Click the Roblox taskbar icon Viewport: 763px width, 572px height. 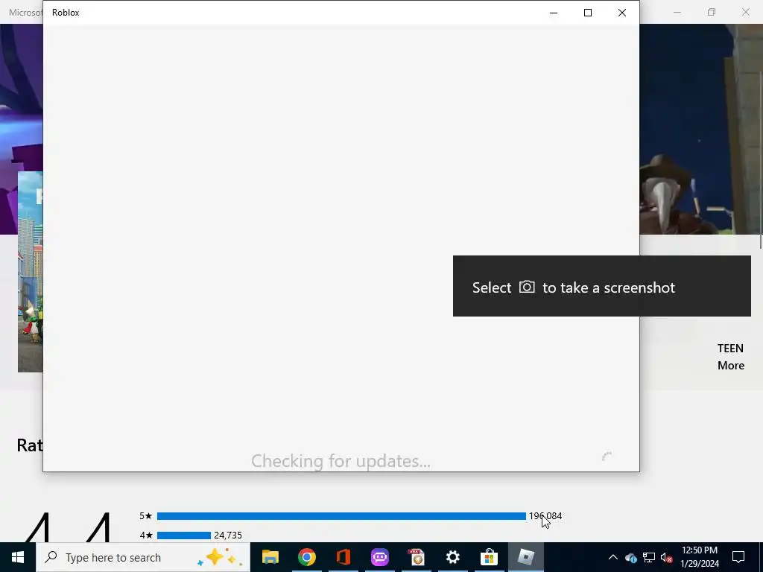click(x=525, y=557)
